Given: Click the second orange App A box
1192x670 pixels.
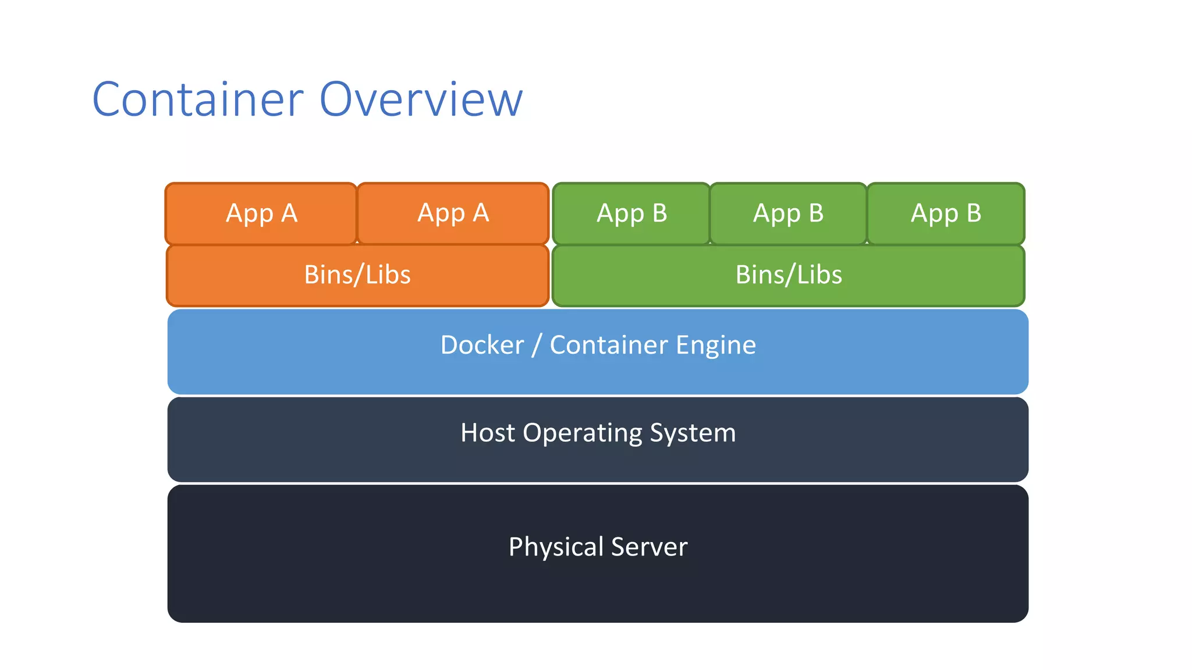Looking at the screenshot, I should (x=453, y=213).
